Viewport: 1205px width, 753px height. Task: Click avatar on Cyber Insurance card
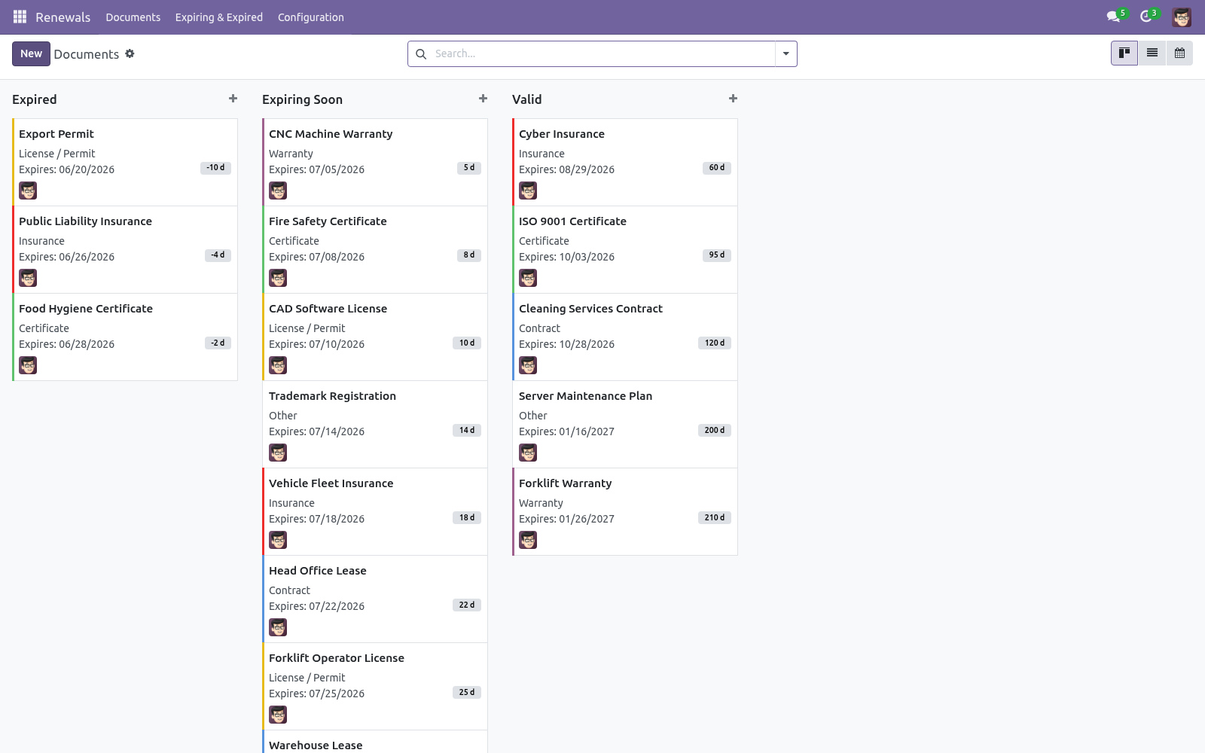[528, 191]
